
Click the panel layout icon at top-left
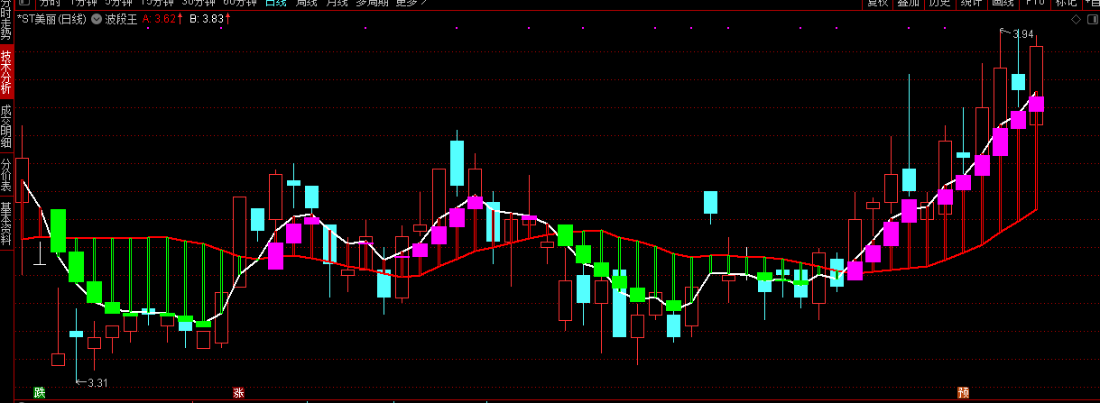coord(25,3)
